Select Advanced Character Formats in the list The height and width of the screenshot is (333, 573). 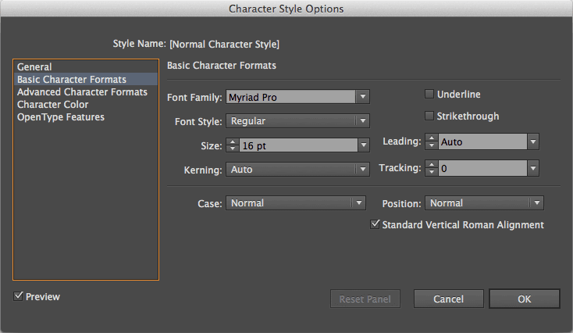[82, 92]
